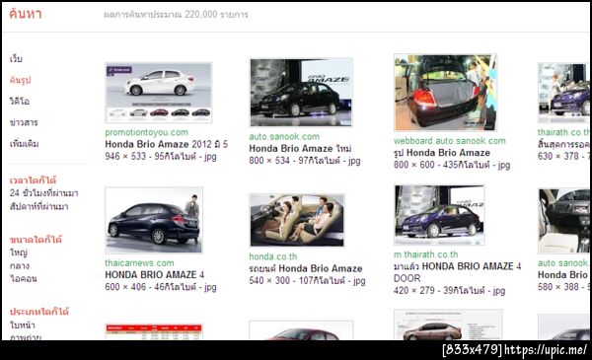Visit promotiontoyou.com source link
Screen dimensions: 592x360
(146, 132)
